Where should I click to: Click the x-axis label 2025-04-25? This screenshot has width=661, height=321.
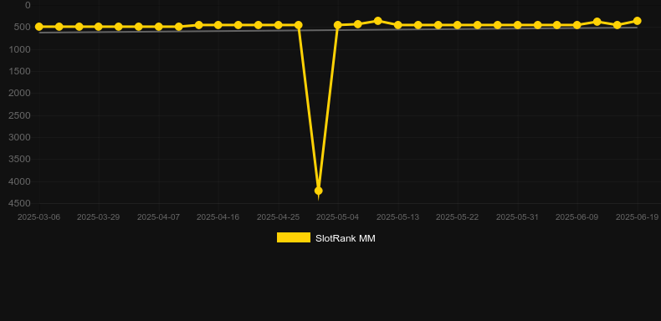click(x=279, y=217)
